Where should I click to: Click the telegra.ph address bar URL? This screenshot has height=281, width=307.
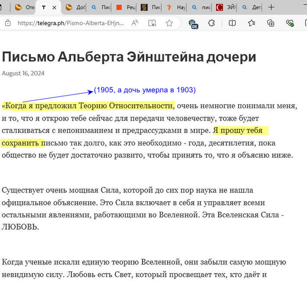(70, 23)
